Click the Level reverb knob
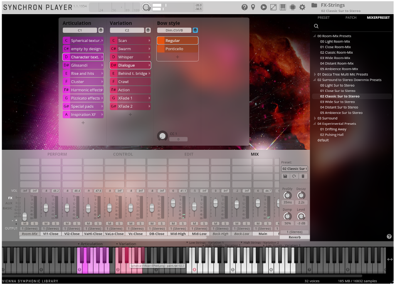395x285 pixels. 301,216
